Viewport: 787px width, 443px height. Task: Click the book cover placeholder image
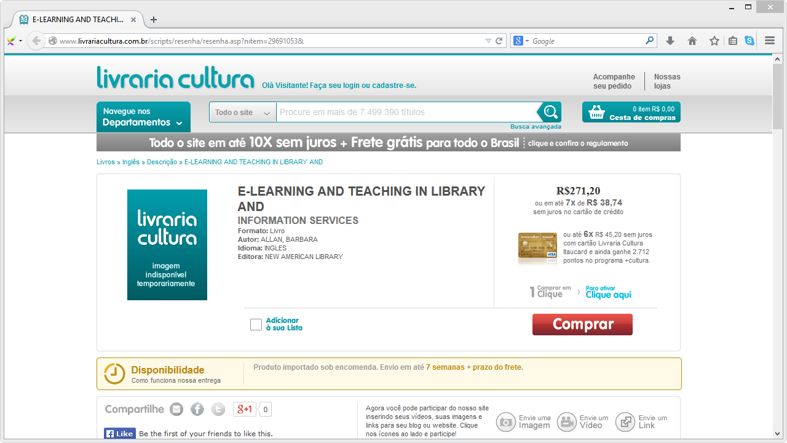167,245
